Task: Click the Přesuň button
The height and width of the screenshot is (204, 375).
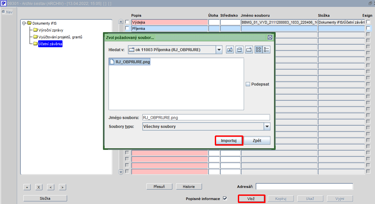Action: pyautogui.click(x=159, y=187)
